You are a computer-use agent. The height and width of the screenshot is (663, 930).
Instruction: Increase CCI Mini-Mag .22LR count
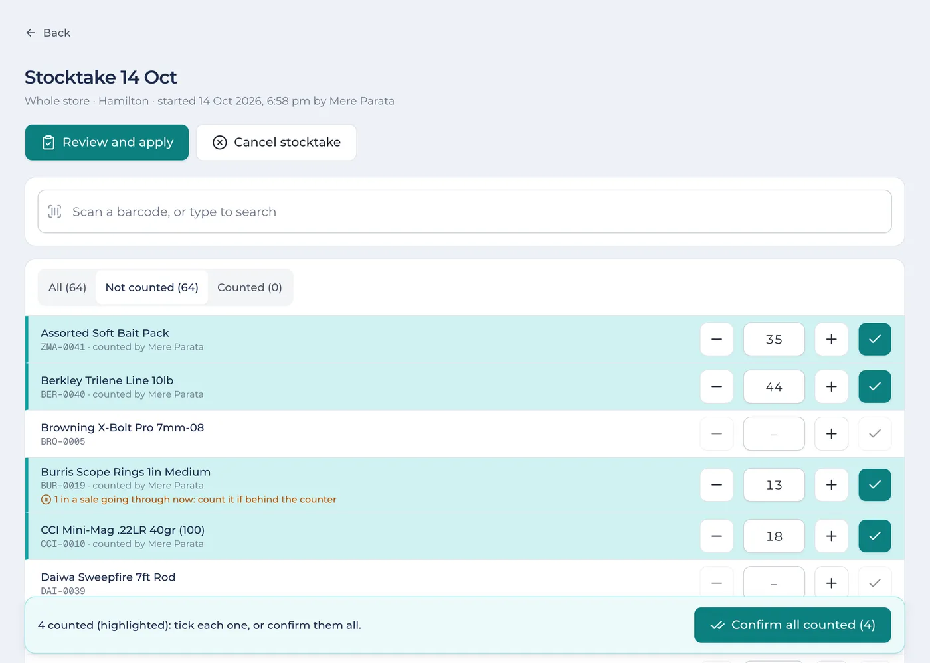click(832, 536)
